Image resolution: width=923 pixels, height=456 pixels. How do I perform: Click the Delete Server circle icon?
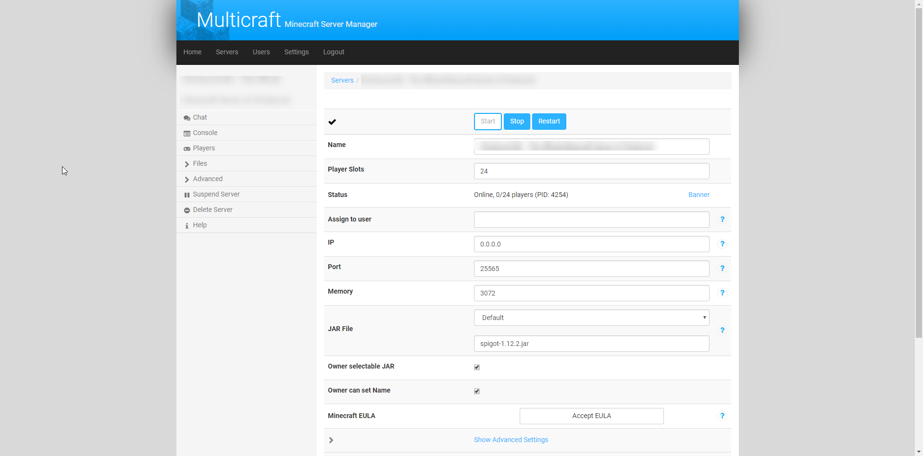click(x=187, y=210)
